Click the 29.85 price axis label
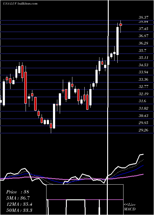The image size is (154, 215). pos(144,123)
